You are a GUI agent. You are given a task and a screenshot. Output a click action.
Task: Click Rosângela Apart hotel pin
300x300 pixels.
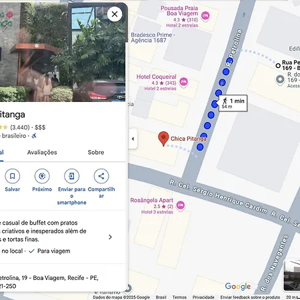tap(181, 205)
